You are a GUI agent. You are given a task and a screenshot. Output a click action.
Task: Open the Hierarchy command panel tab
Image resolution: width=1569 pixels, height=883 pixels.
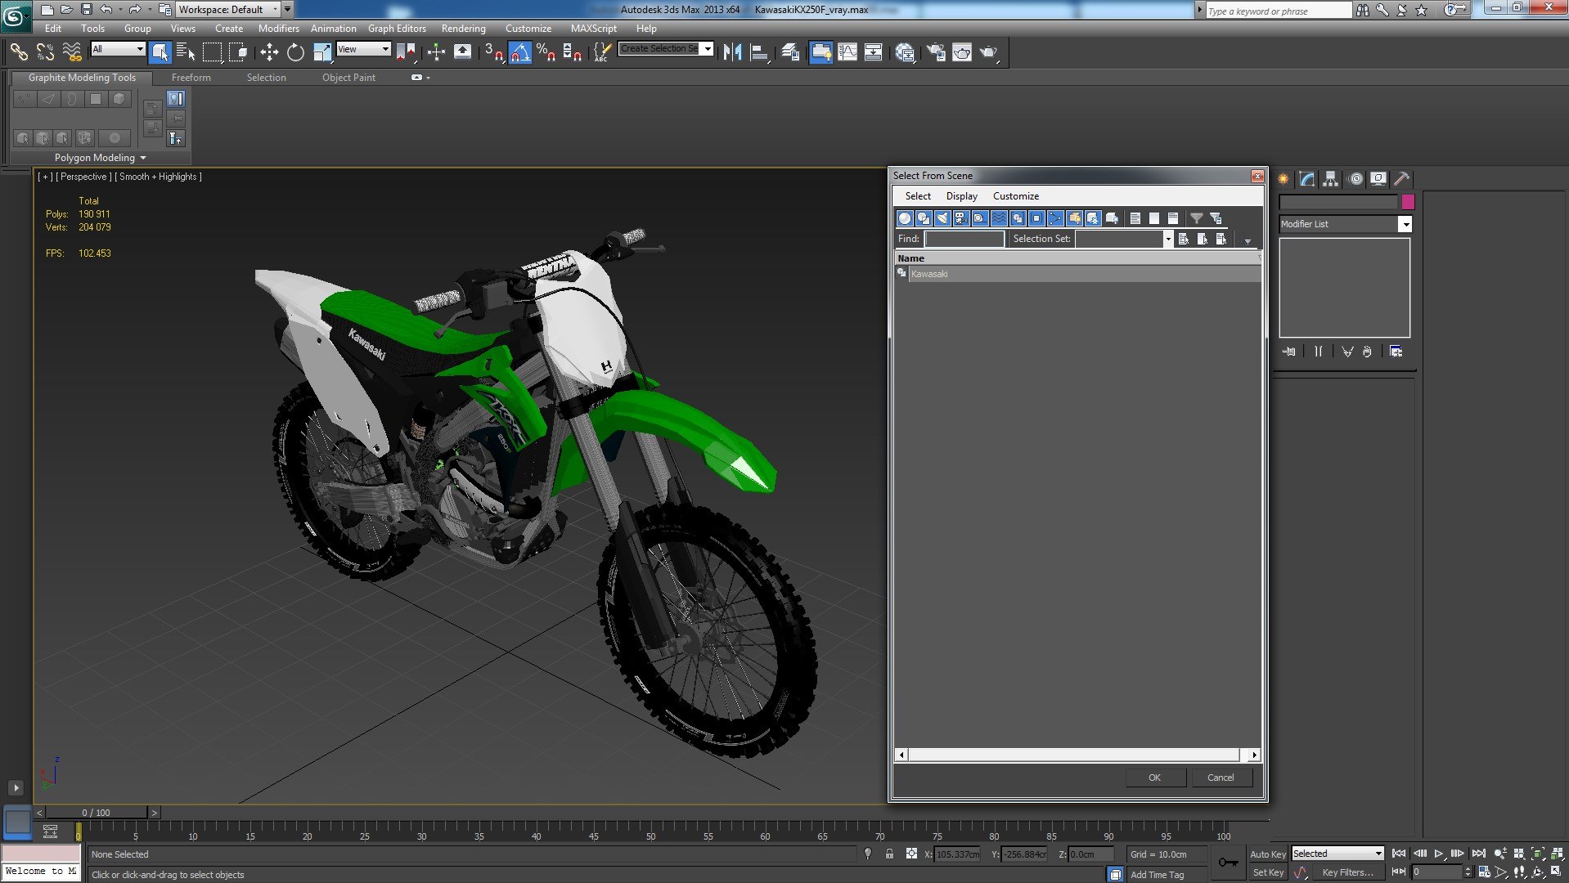click(1330, 179)
